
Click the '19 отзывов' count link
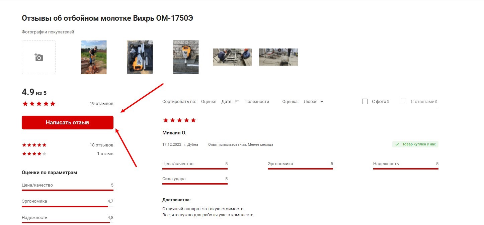pyautogui.click(x=101, y=104)
